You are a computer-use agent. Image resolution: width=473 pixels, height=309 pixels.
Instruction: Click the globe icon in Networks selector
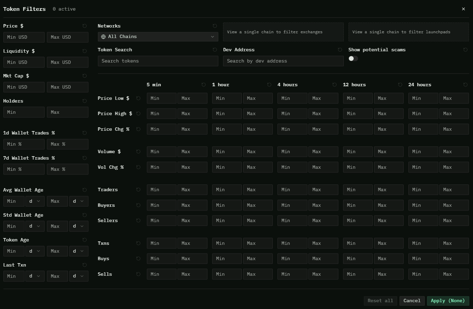pyautogui.click(x=103, y=37)
